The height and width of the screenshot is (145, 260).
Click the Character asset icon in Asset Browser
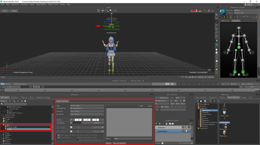[x=224, y=119]
